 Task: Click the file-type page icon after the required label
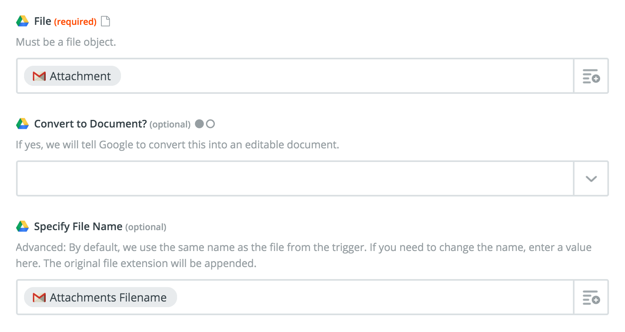[105, 21]
